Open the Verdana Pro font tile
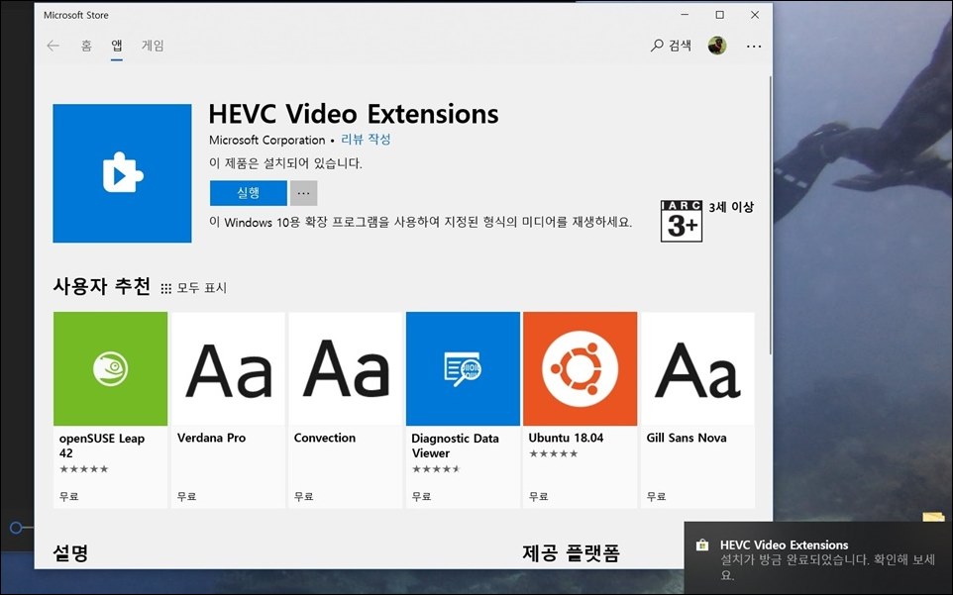Viewport: 953px width, 595px height. click(228, 410)
